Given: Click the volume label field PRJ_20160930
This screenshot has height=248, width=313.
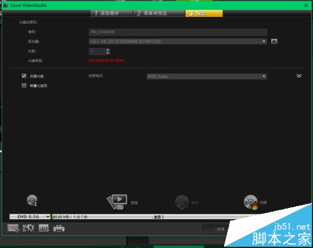Looking at the screenshot, I should click(178, 32).
